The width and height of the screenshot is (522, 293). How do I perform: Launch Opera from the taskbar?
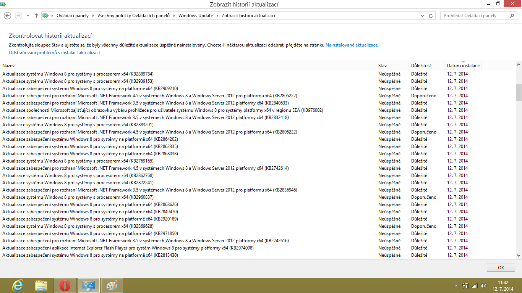[x=65, y=285]
